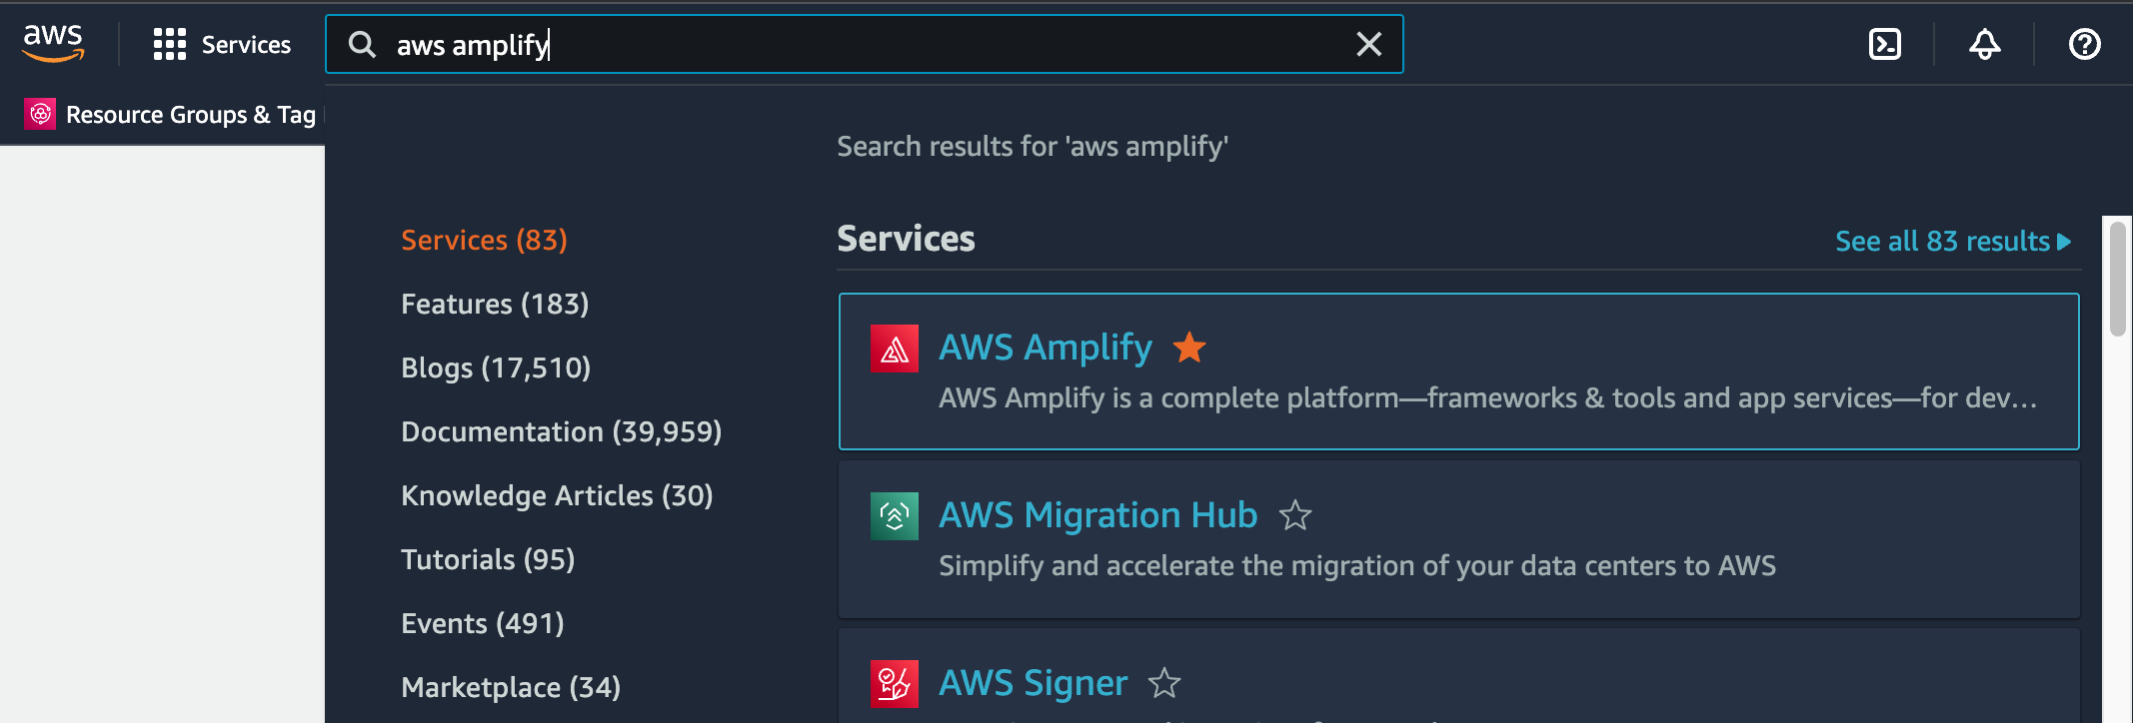Open the AWS Migration Hub link
The image size is (2133, 723).
1097,515
